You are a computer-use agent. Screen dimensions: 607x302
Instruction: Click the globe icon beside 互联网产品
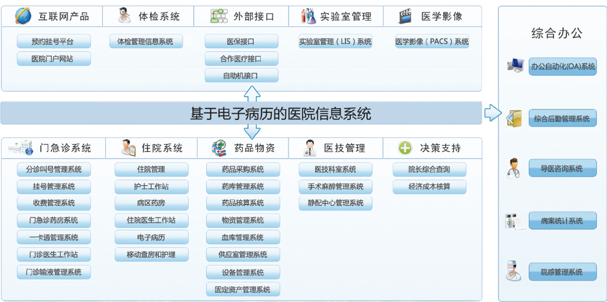click(x=23, y=16)
